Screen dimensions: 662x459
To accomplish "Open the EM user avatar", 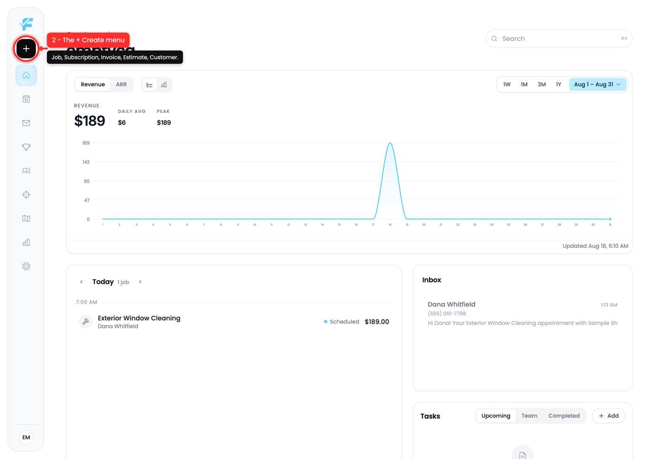I will pos(26,437).
